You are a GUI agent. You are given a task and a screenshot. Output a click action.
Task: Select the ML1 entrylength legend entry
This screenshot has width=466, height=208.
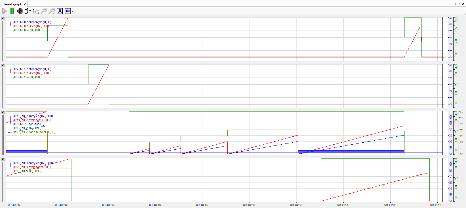(32, 69)
